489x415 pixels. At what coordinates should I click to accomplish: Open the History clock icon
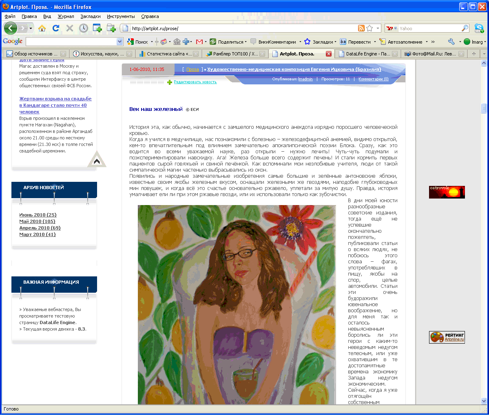pos(83,29)
